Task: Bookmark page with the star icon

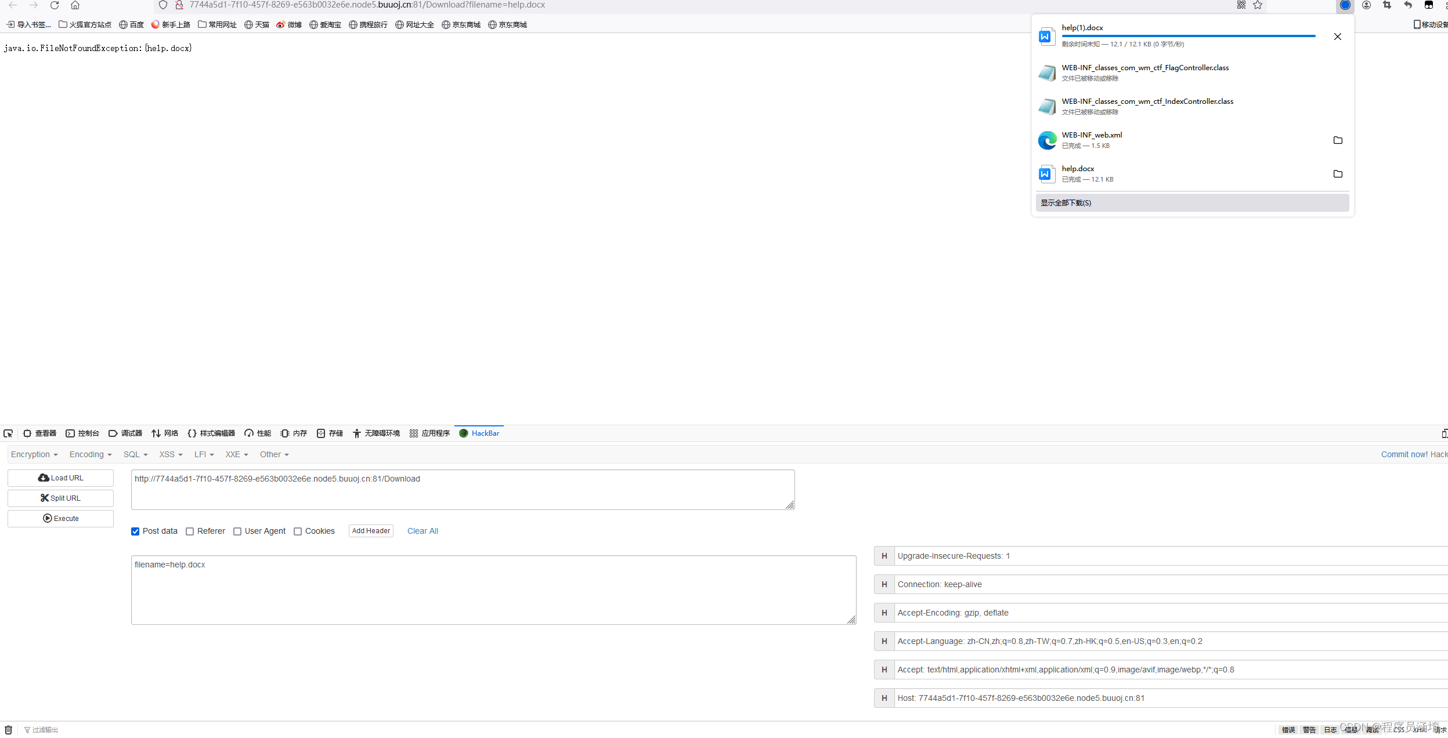Action: [x=1258, y=5]
